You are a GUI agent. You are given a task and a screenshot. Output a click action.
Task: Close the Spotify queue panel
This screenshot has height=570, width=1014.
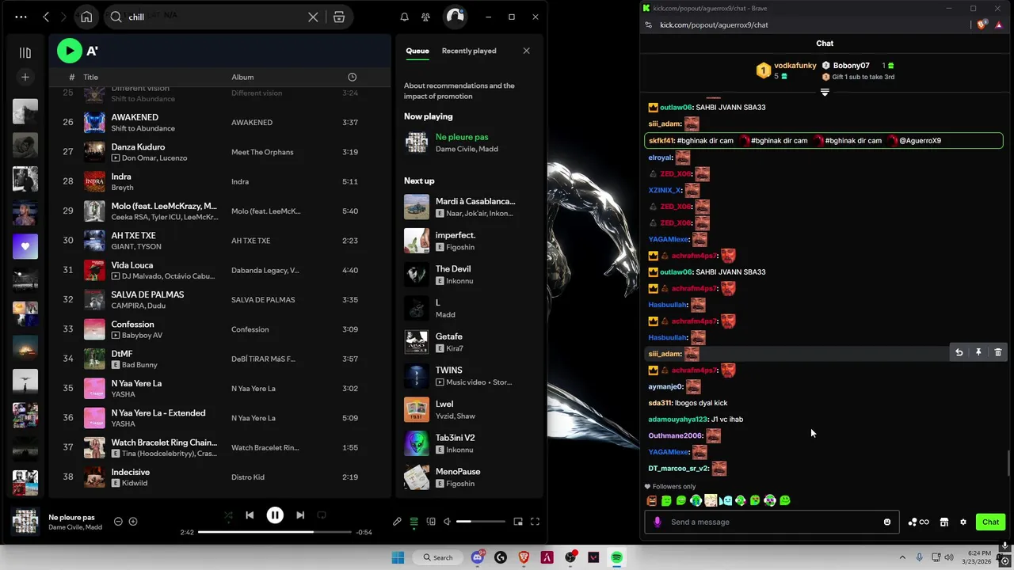[x=526, y=51]
